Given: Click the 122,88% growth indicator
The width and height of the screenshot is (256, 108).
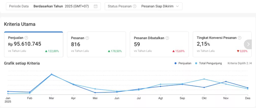Looking at the screenshot, I should pyautogui.click(x=52, y=51).
